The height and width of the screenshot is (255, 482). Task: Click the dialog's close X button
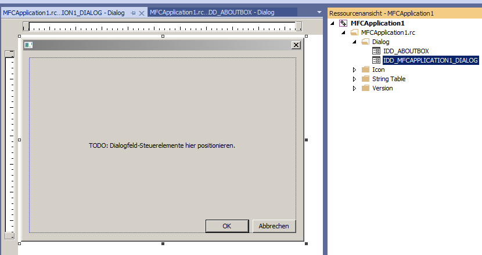click(296, 45)
